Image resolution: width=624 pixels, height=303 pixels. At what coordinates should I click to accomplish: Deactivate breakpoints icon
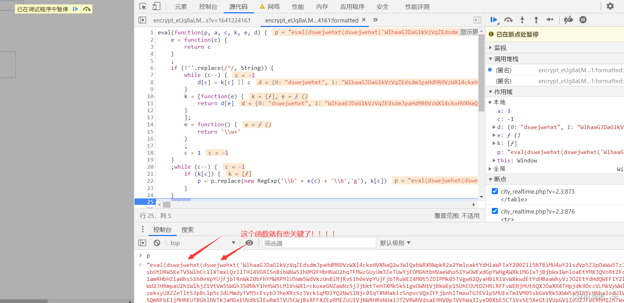click(x=568, y=20)
